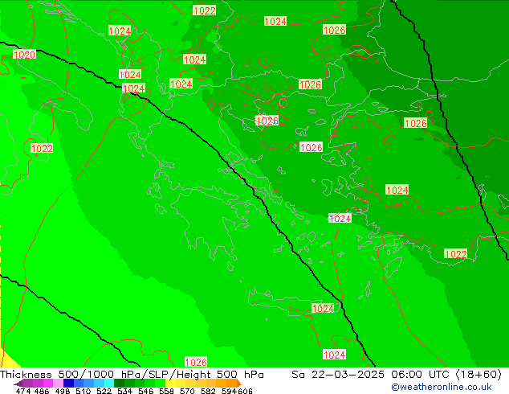This screenshot has height=394, width=509.
Task: Select the dark navy blue legend swatch
Action: point(68,384)
